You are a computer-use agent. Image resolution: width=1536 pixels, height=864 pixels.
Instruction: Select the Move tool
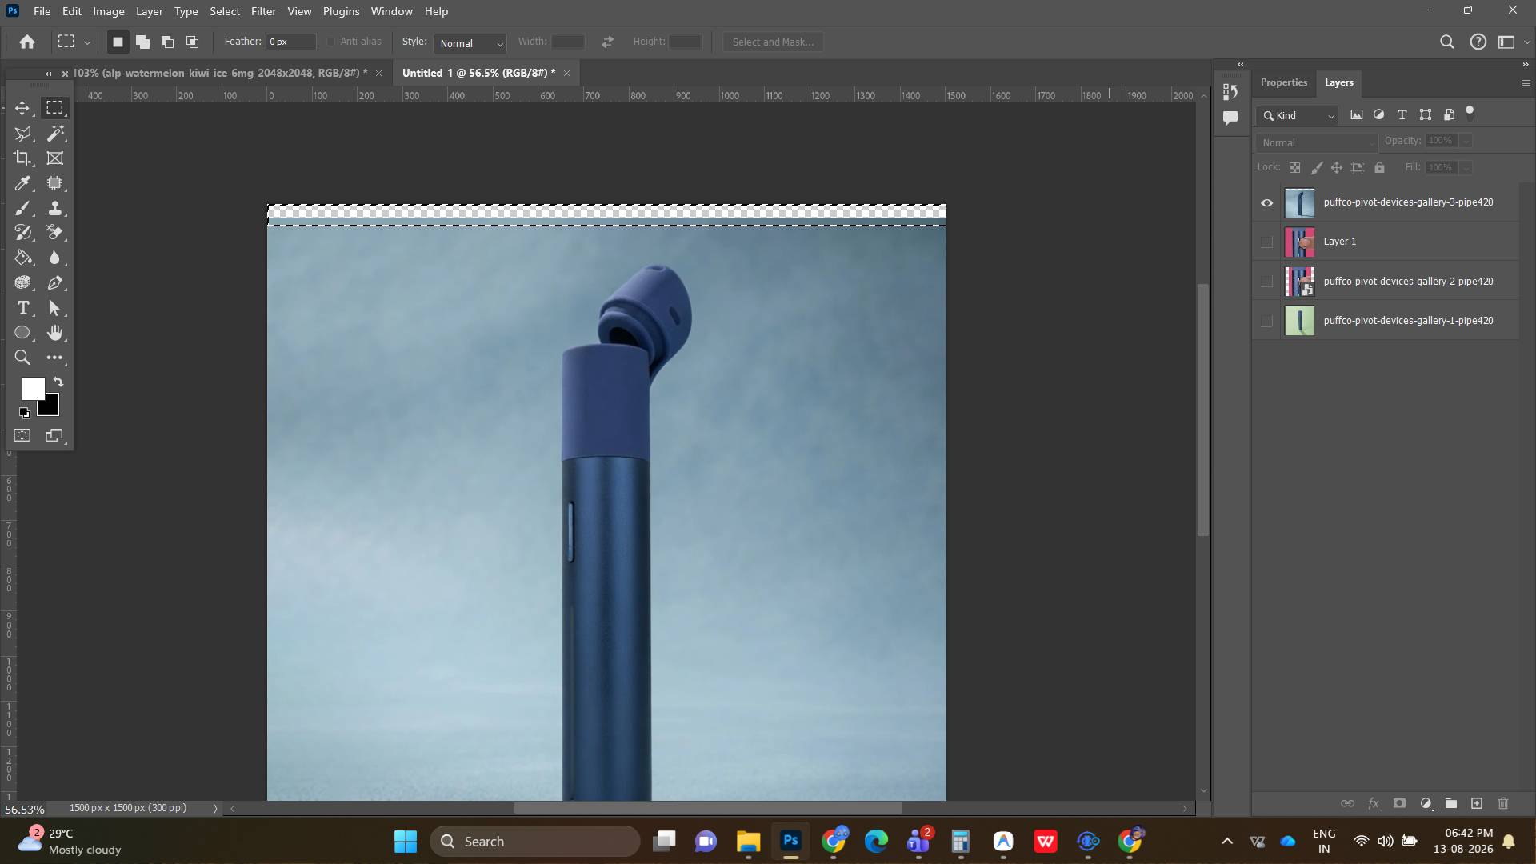tap(22, 108)
